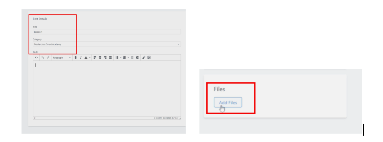Screen dimensions: 383x142
Task: Apply text color with the A button
Action: tap(86, 58)
